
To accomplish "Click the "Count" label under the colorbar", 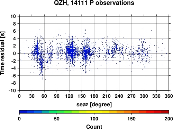I will (x=94, y=127).
